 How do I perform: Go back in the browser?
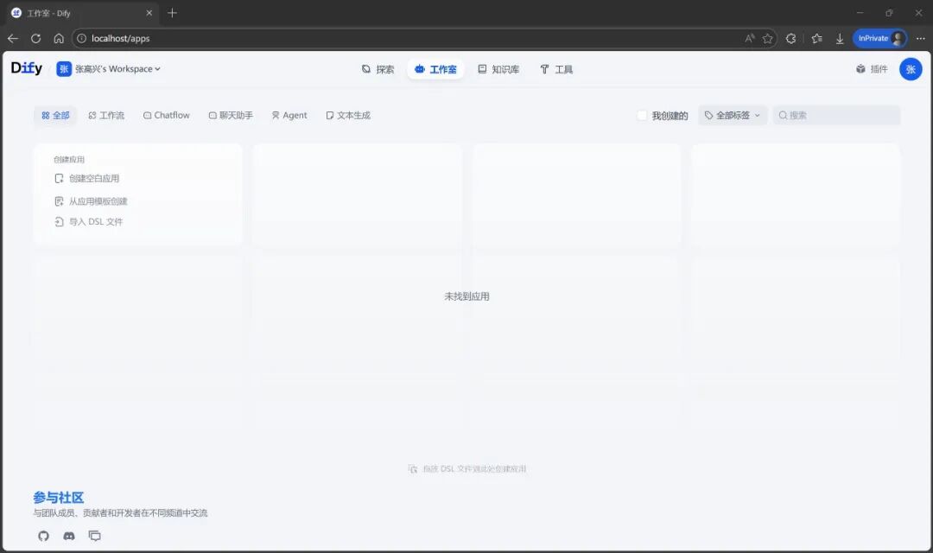[x=13, y=39]
